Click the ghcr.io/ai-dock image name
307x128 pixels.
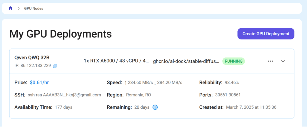pos(186,61)
